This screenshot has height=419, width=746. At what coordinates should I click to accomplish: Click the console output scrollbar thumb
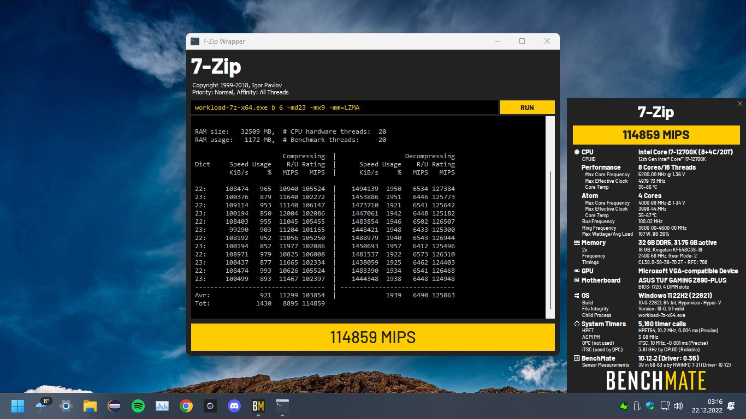pos(550,240)
